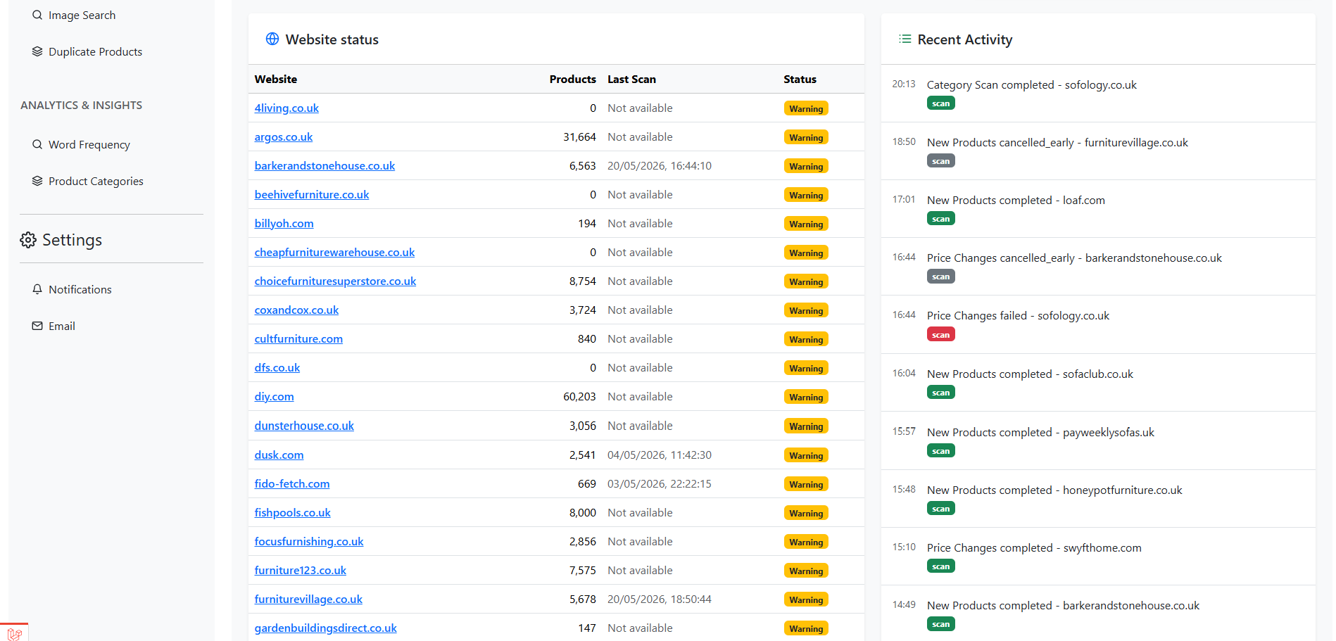This screenshot has width=1336, height=641.
Task: Open cultfurniture.com link
Action: tap(298, 338)
